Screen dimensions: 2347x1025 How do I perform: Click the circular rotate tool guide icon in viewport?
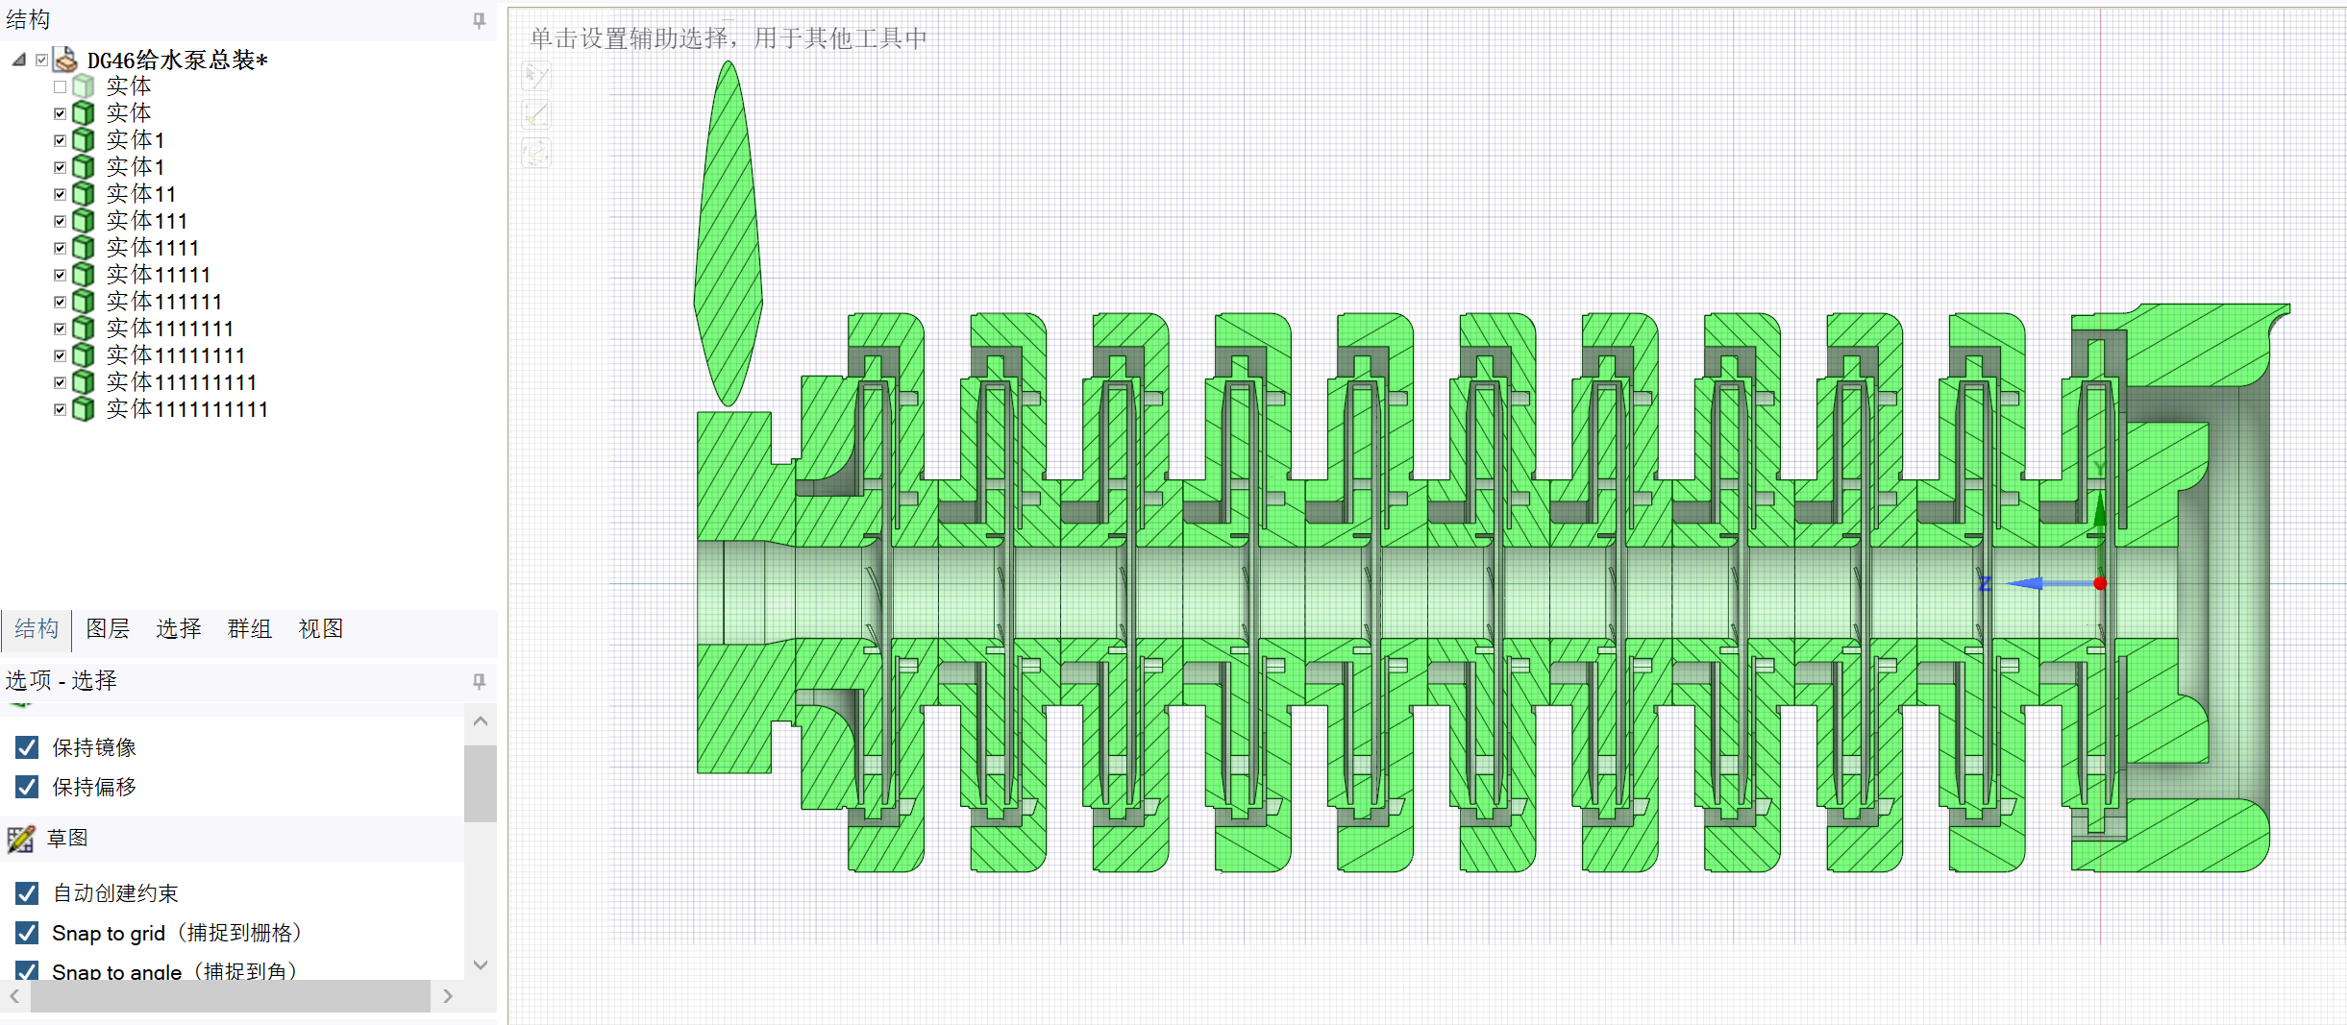[x=536, y=153]
